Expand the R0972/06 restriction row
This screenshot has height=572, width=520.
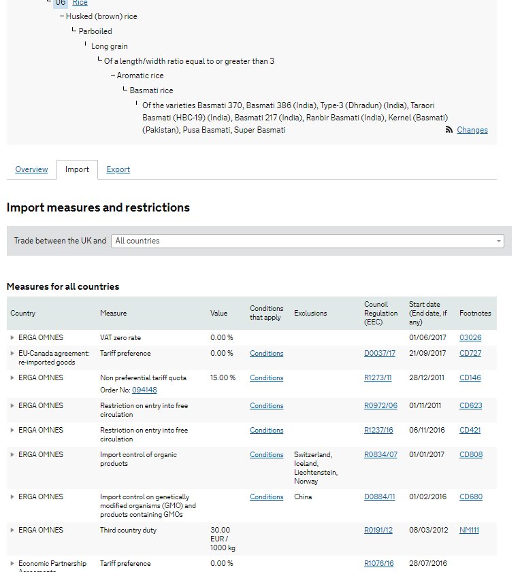click(12, 405)
